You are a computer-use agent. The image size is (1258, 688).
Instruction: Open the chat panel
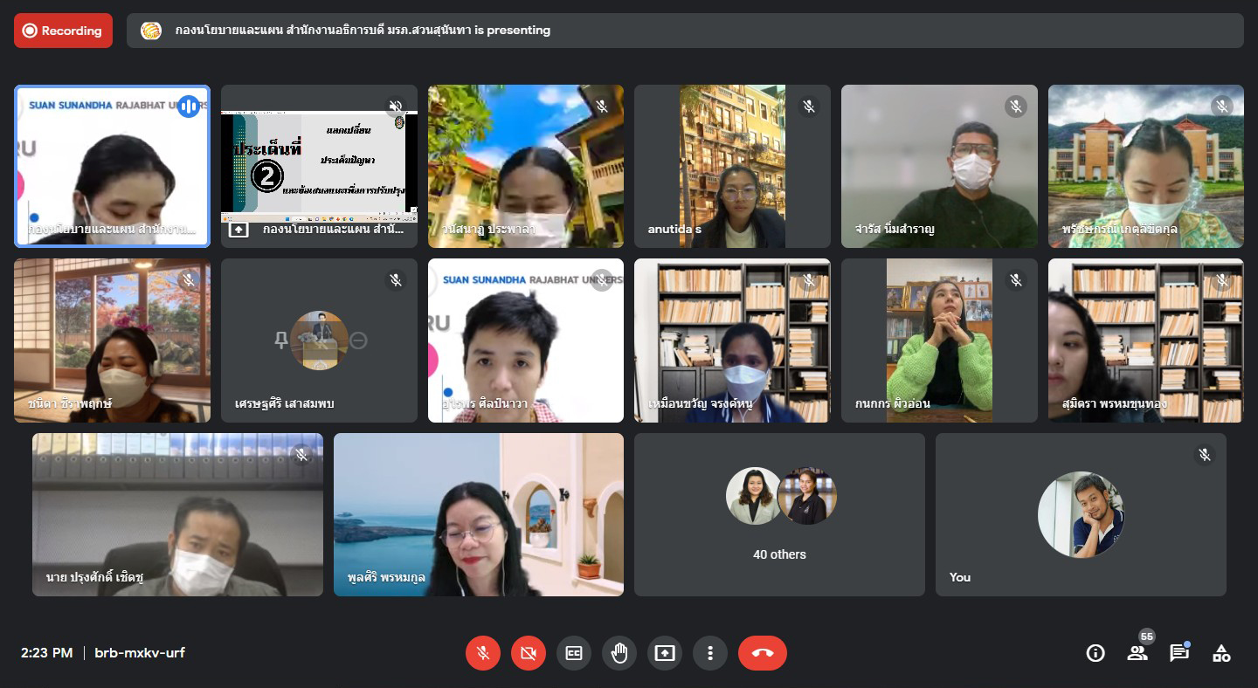1179,653
